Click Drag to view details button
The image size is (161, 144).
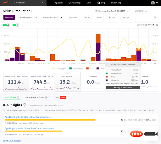point(123,88)
